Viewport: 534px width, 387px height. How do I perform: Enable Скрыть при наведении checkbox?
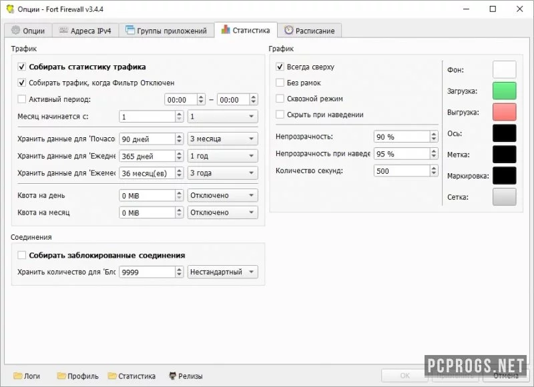[x=280, y=115]
